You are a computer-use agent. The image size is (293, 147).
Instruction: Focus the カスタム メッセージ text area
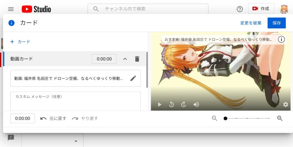click(76, 101)
